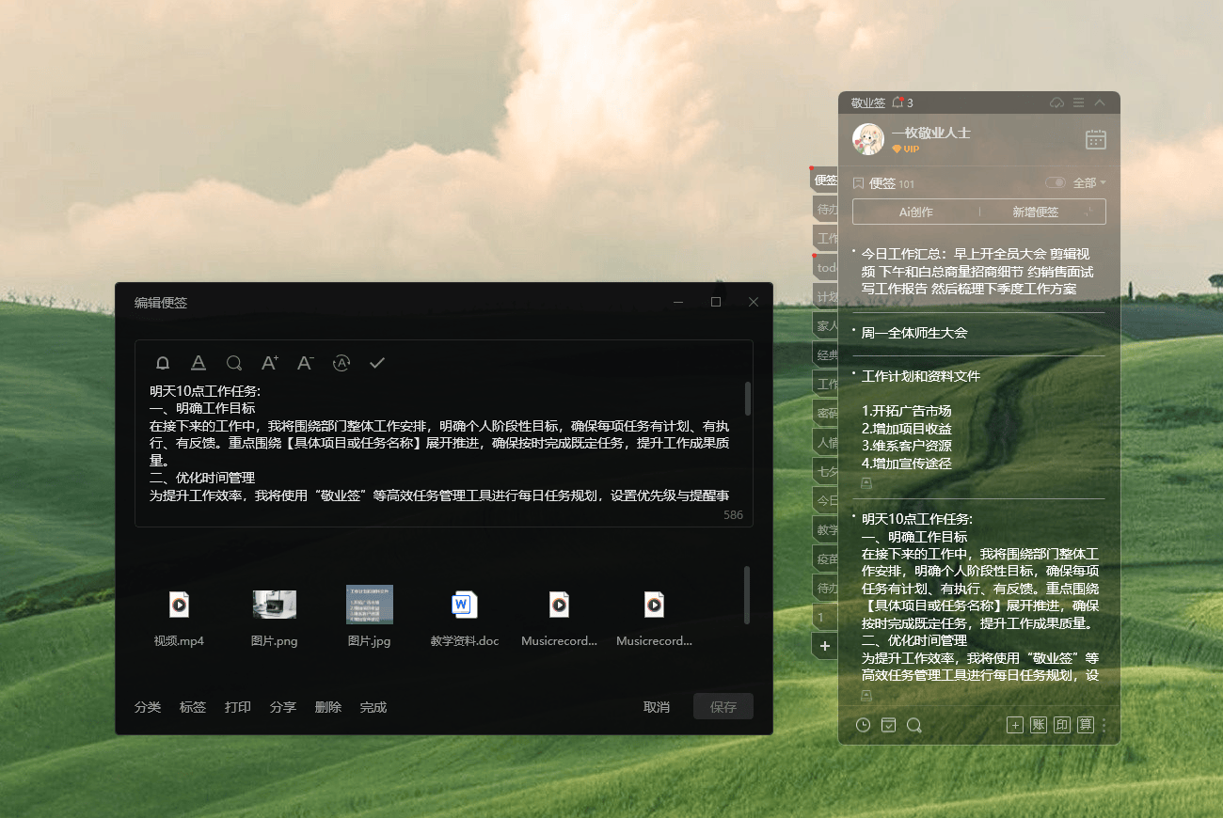
Task: Click the cloud sync icon in header
Action: click(x=1056, y=102)
